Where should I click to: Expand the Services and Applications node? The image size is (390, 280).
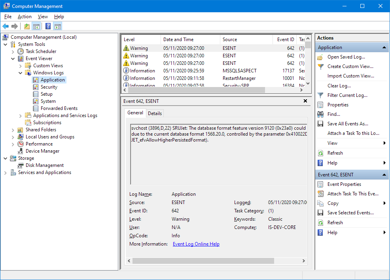[6, 172]
